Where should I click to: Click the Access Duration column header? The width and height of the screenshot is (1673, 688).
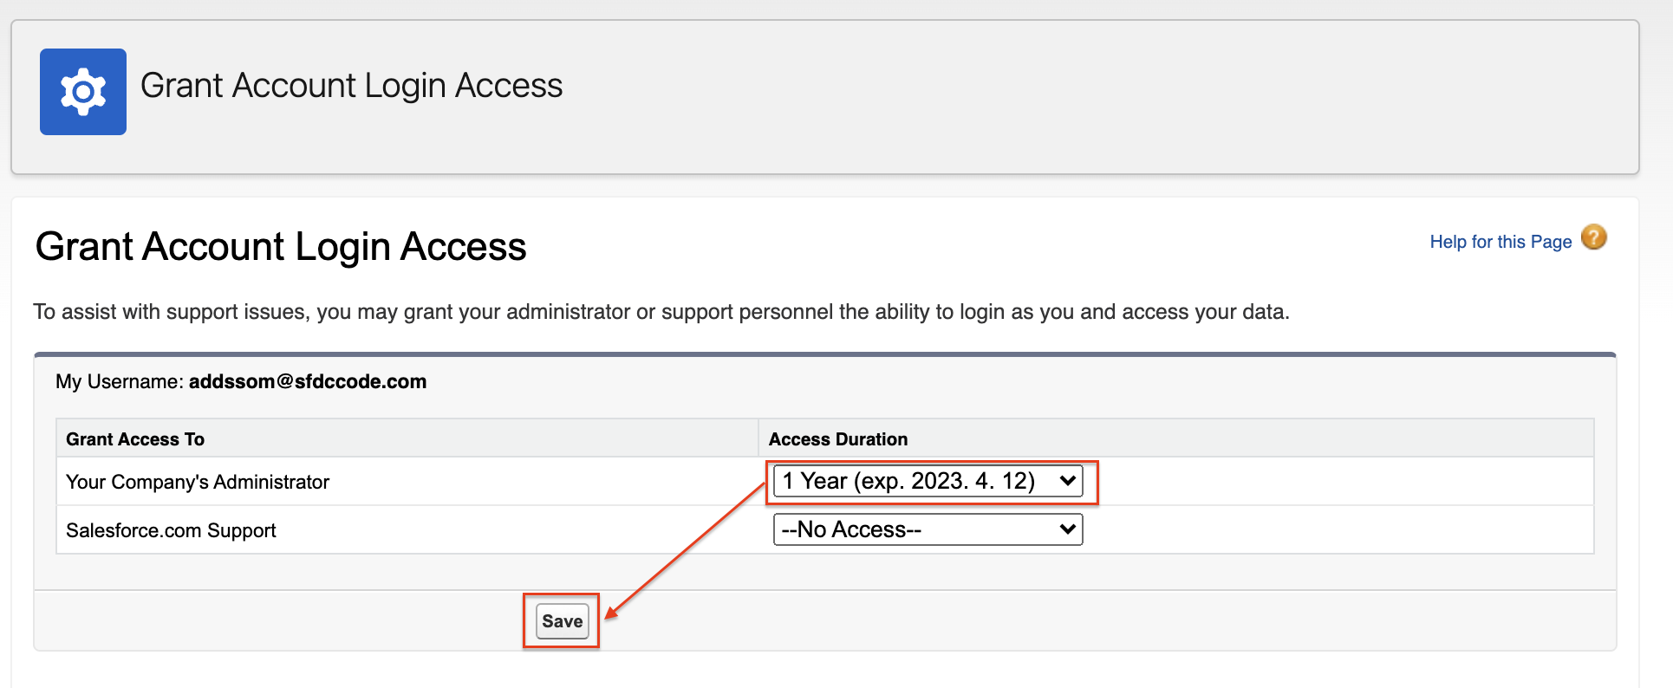838,439
